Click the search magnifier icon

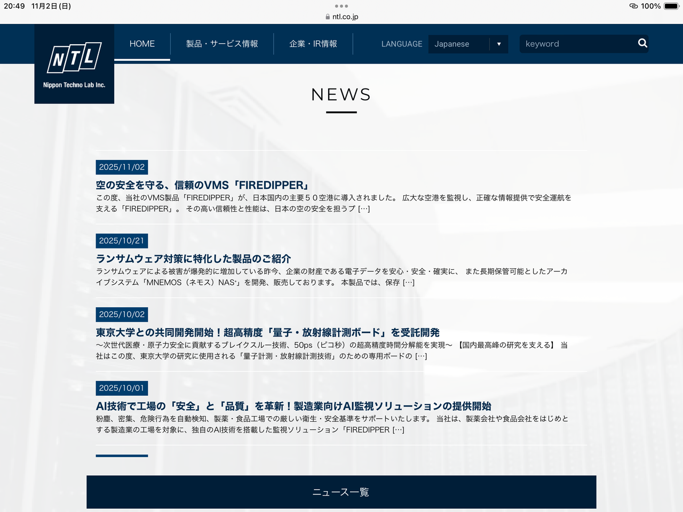(642, 44)
